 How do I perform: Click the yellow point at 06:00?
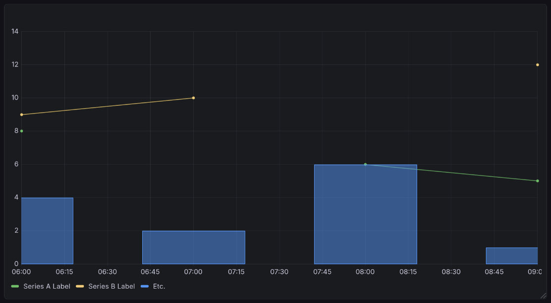(x=21, y=114)
